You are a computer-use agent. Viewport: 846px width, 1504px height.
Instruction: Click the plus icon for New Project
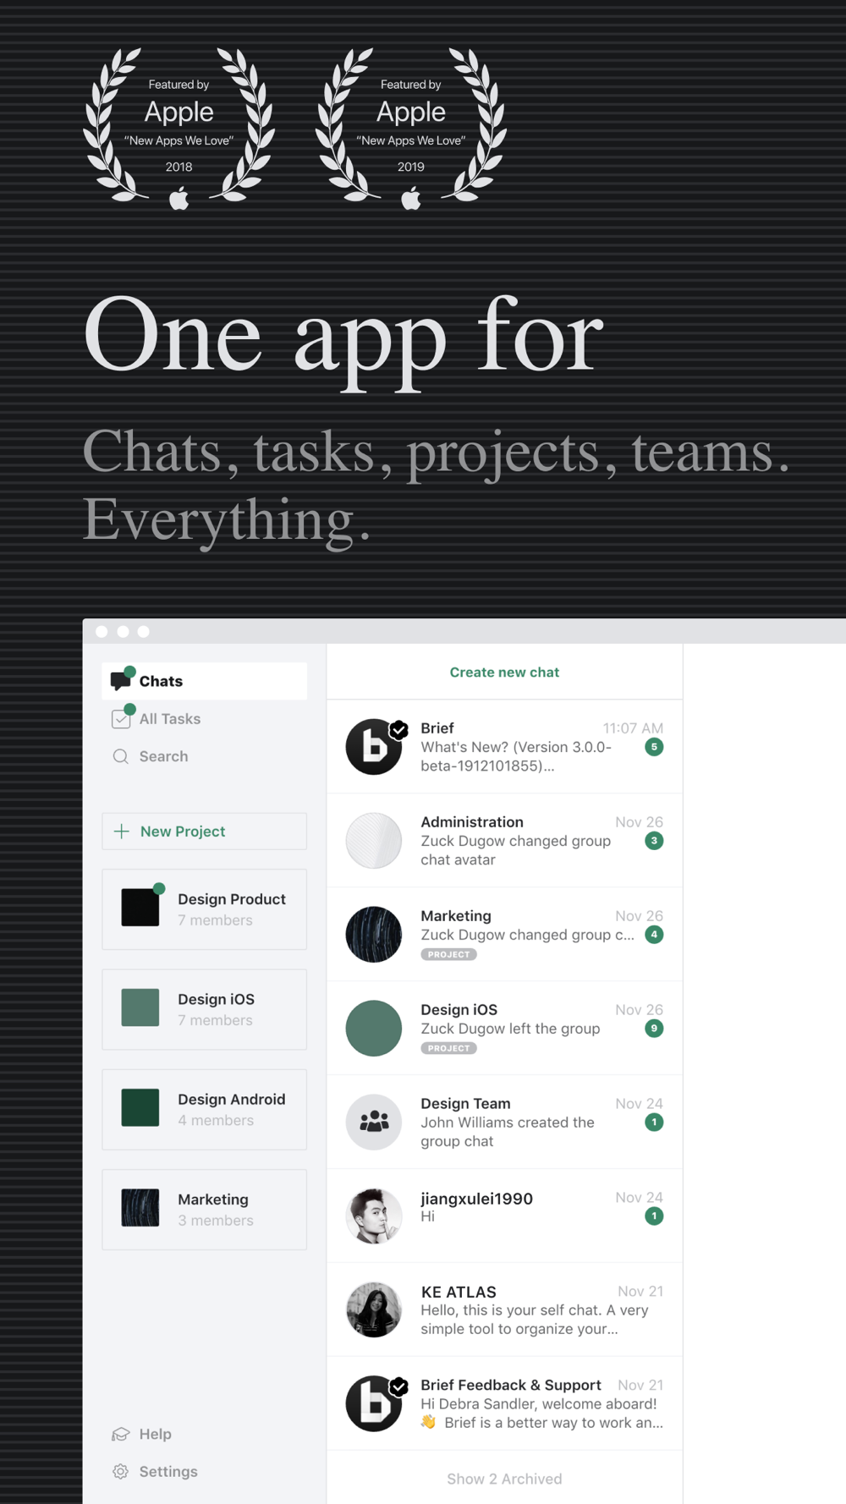[122, 832]
